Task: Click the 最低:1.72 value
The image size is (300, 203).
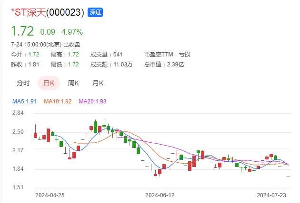Action: [65, 65]
